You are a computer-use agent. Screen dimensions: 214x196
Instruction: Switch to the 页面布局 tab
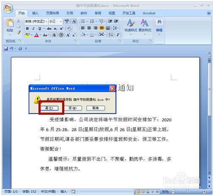[x=52, y=13]
